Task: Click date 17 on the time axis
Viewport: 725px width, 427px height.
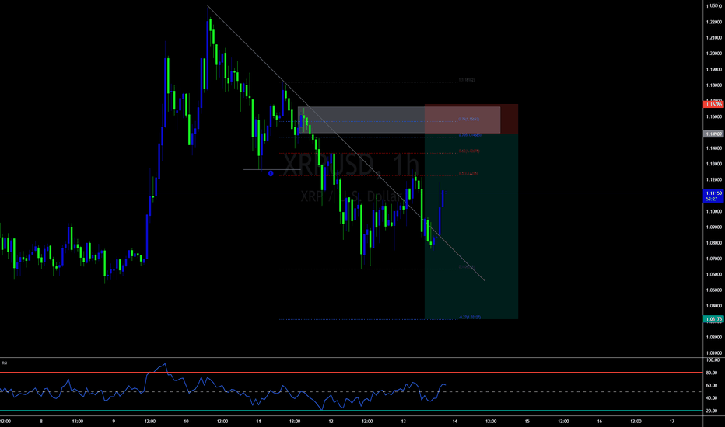Action: [x=672, y=422]
